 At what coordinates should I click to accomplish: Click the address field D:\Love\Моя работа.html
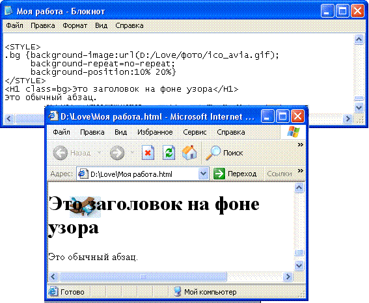[143, 174]
